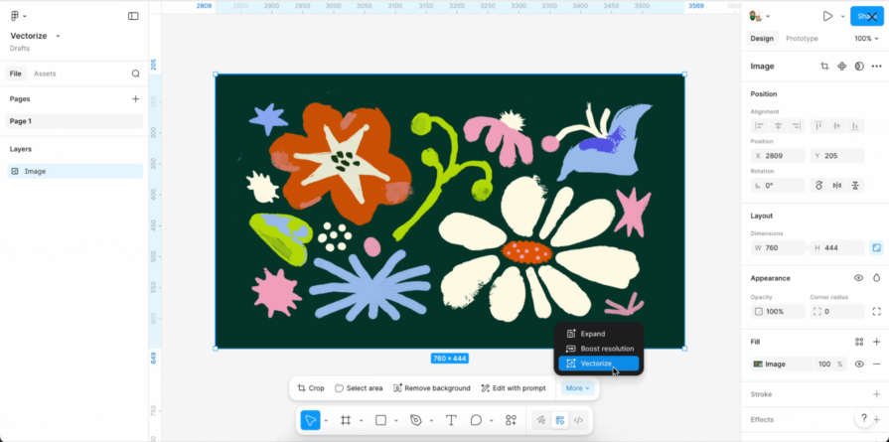The height and width of the screenshot is (442, 889).
Task: Open the present options arrow beside play
Action: [x=842, y=17]
